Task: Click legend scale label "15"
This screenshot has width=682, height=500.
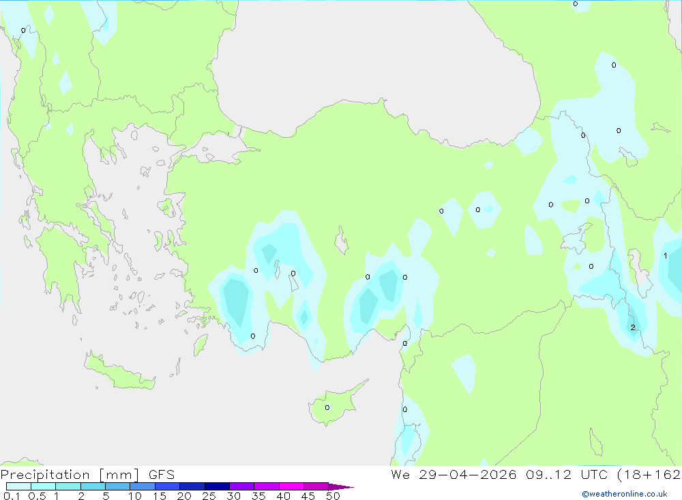Action: pyautogui.click(x=160, y=496)
